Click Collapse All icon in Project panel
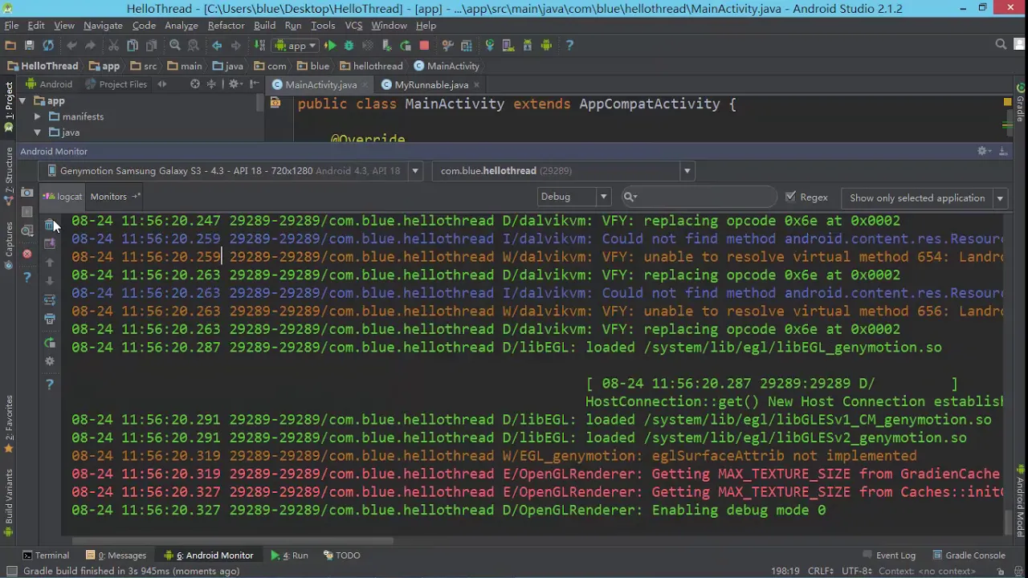The height and width of the screenshot is (578, 1028). 211,84
